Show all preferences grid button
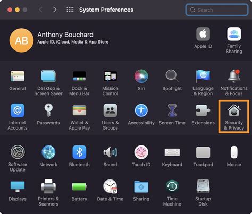This screenshot has width=252, height=214. (70, 10)
